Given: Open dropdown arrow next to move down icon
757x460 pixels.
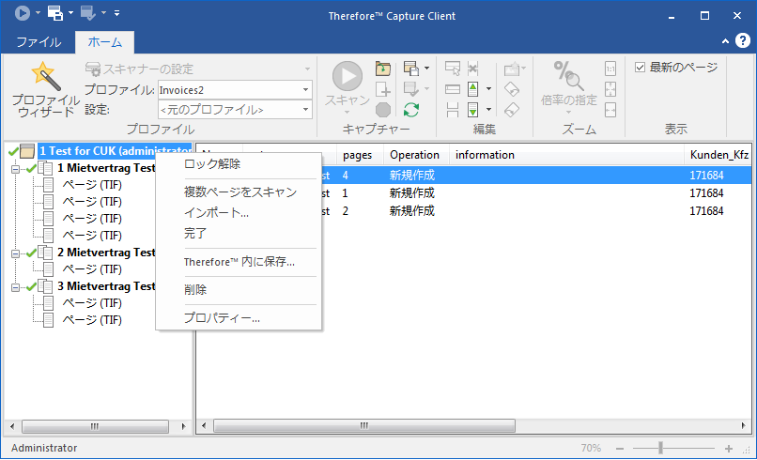Looking at the screenshot, I should point(488,110).
